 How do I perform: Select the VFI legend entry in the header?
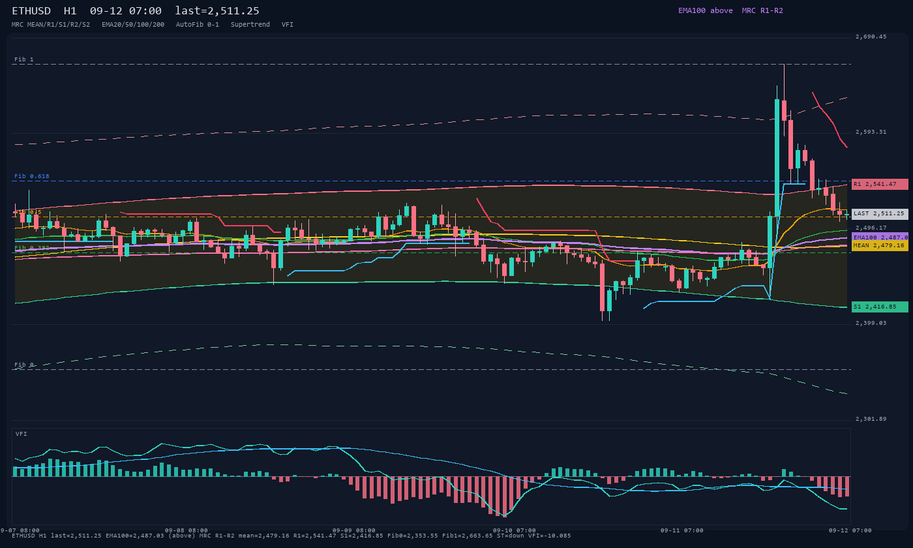coord(288,24)
